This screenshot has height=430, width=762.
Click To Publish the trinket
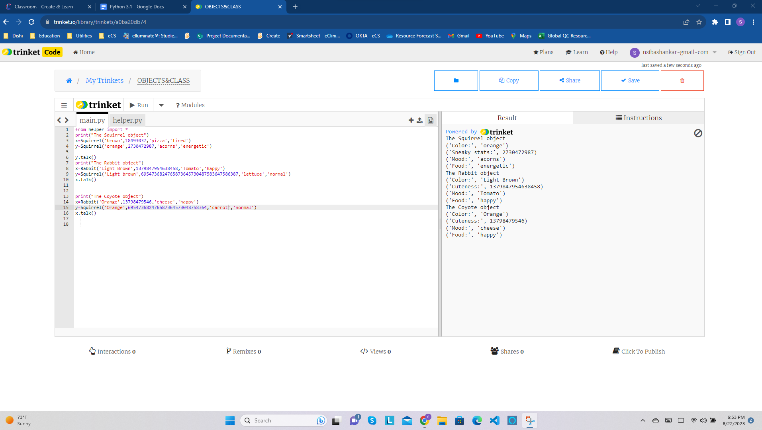(x=639, y=351)
